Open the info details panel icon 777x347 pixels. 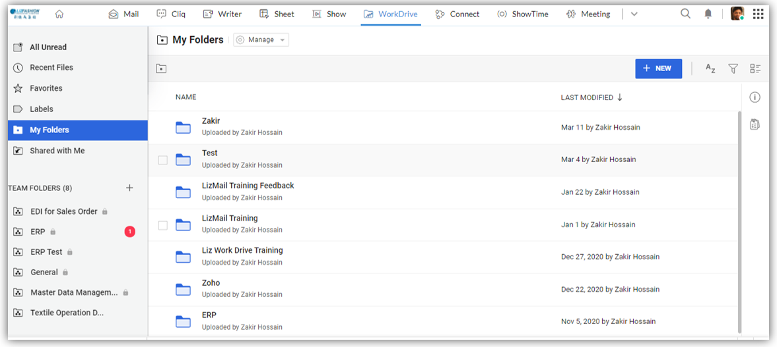coord(755,97)
